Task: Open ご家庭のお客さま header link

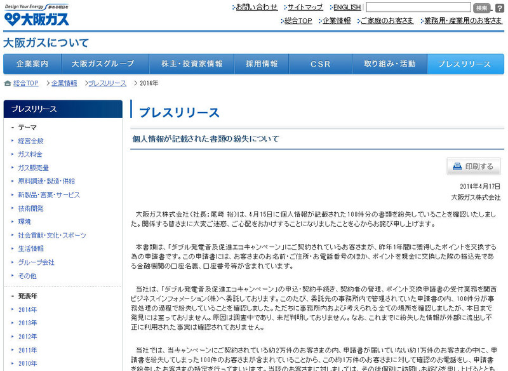Action: 386,20
